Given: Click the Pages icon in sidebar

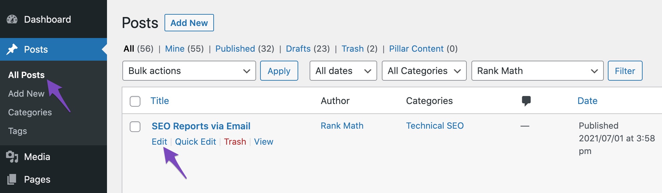Looking at the screenshot, I should (12, 179).
